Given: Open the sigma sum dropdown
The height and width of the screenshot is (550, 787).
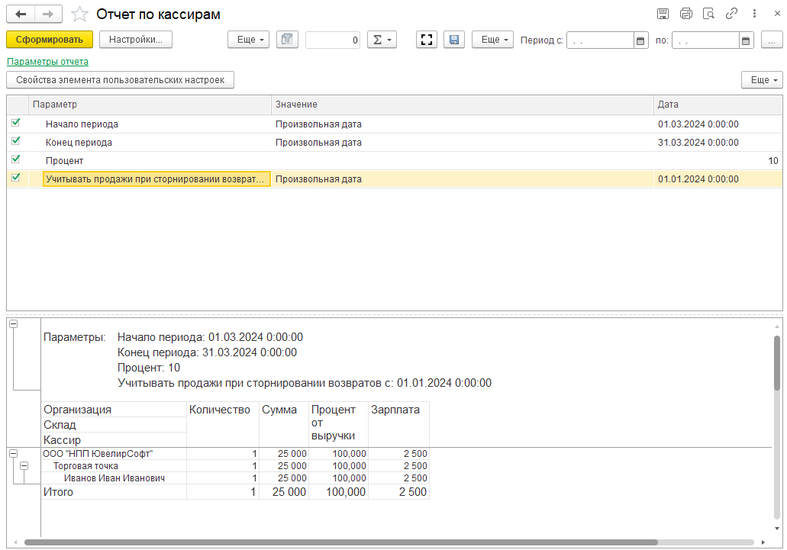Looking at the screenshot, I should point(382,40).
